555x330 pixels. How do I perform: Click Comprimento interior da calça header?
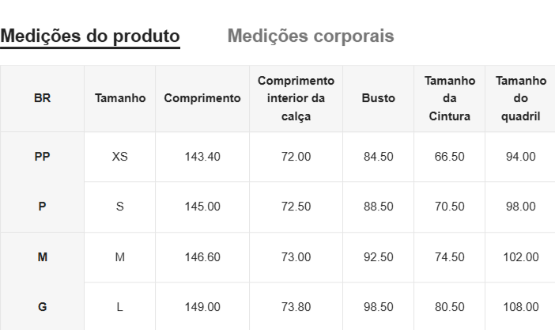click(296, 99)
